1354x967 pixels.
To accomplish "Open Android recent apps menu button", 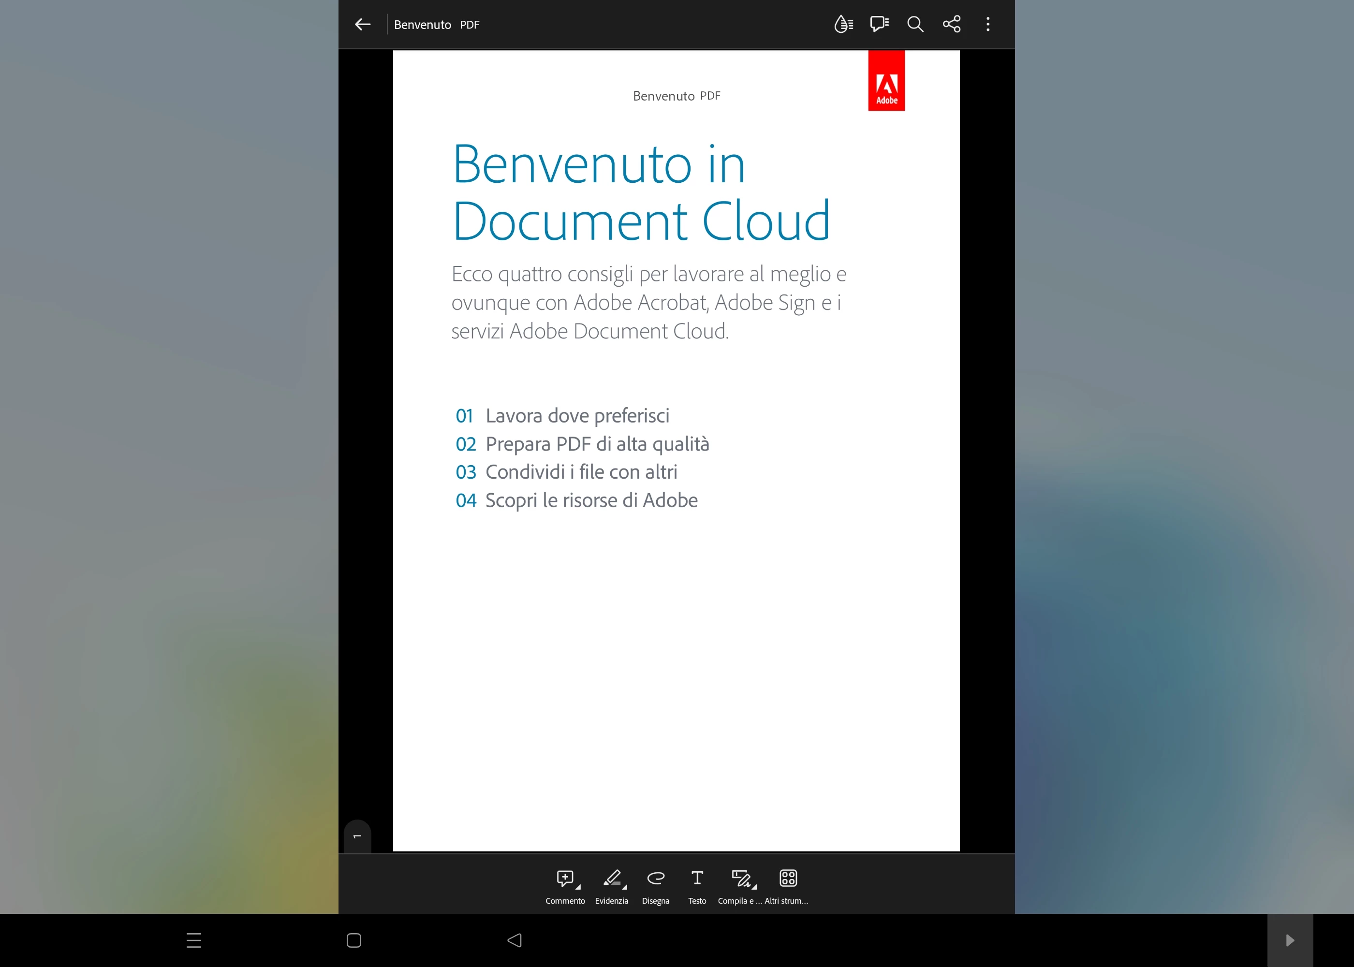I will 194,940.
